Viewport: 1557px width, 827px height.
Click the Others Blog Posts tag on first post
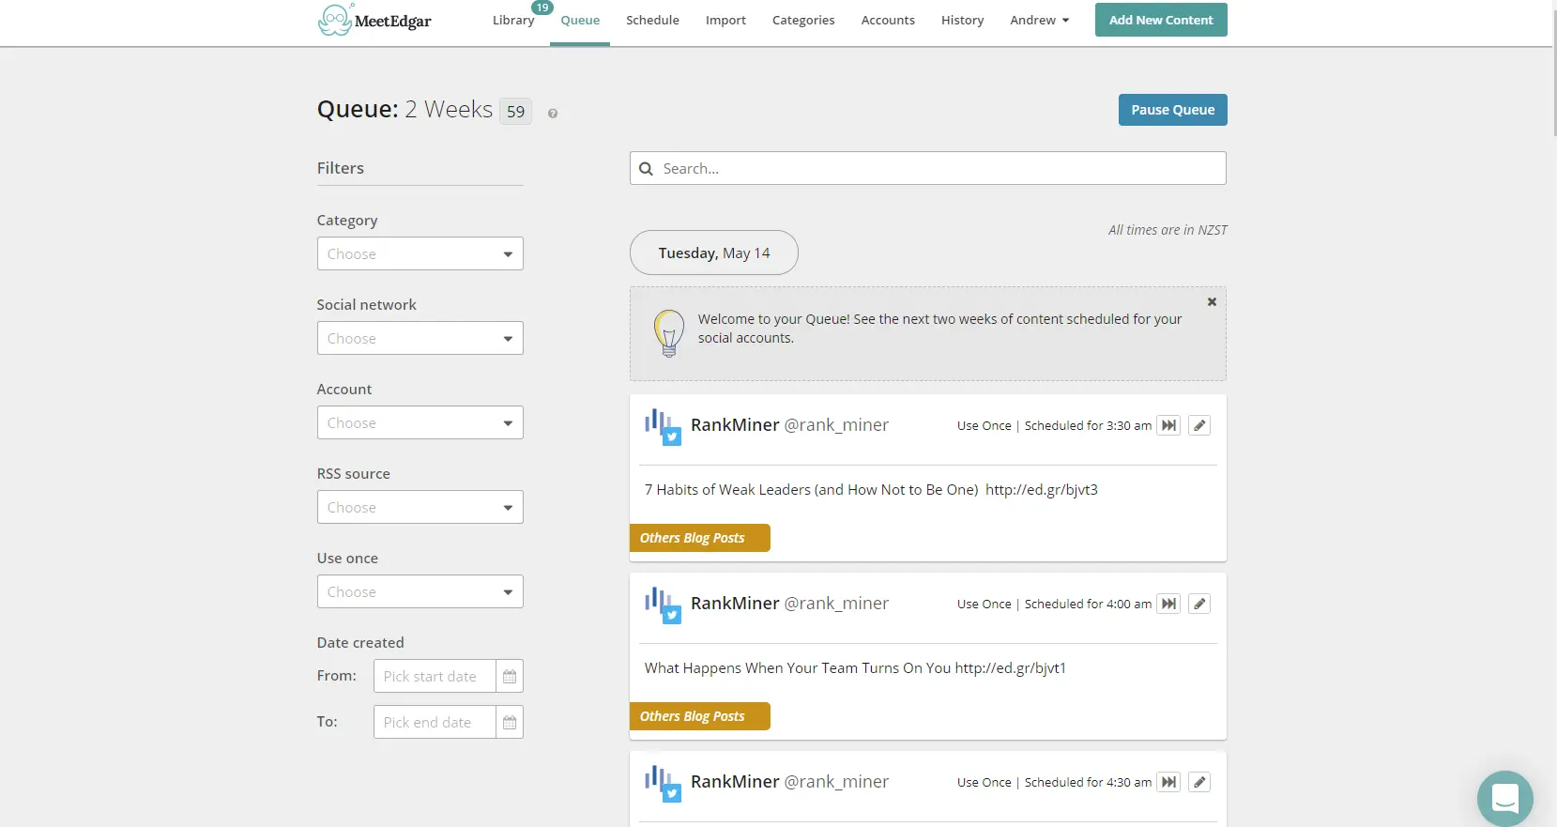693,538
